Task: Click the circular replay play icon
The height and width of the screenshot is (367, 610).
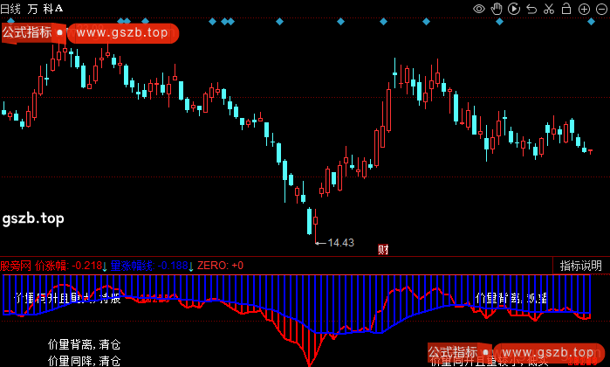Action: click(514, 9)
